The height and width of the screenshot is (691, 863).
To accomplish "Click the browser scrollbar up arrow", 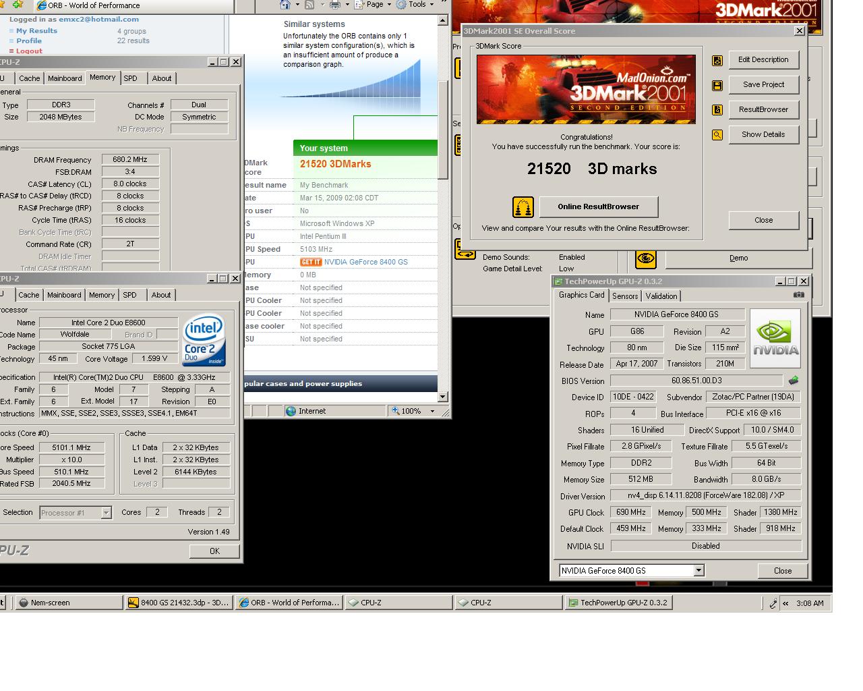I will [x=442, y=20].
